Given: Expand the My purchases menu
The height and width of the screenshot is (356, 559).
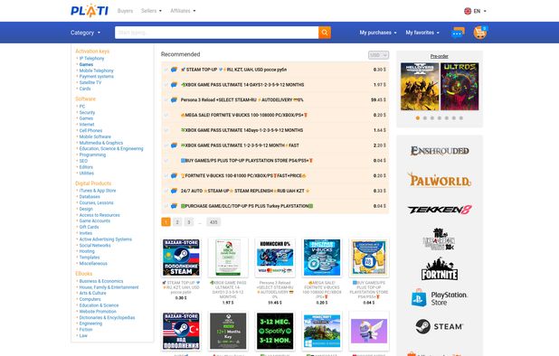Looking at the screenshot, I should click(x=378, y=33).
